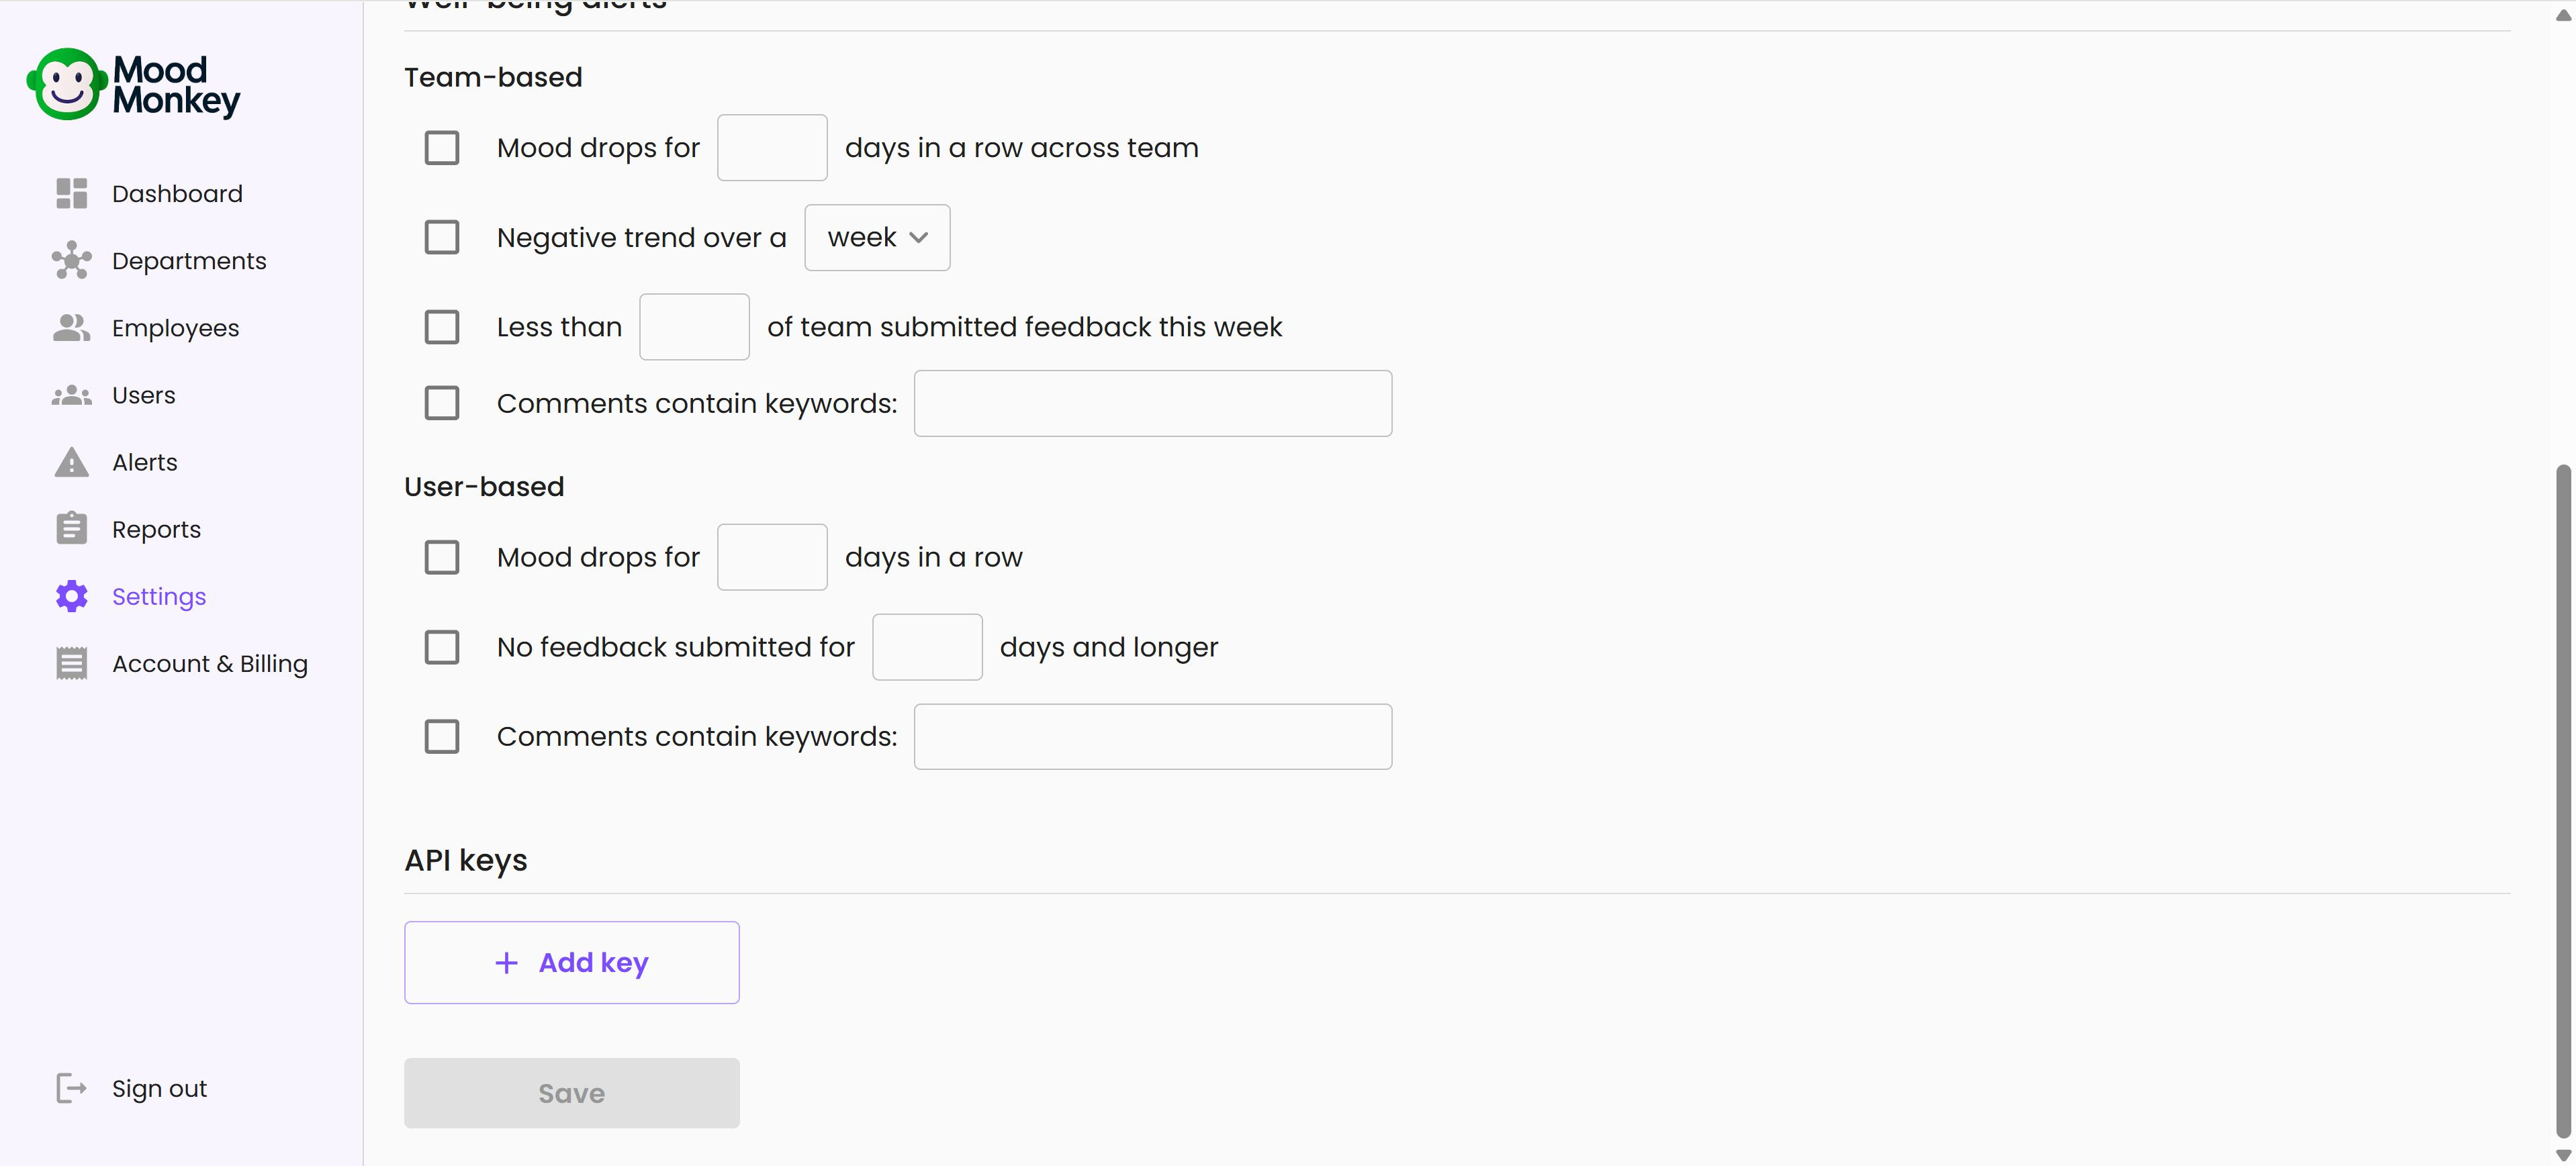Open Account & Billing
Viewport: 2576px width, 1166px height.
click(x=209, y=663)
